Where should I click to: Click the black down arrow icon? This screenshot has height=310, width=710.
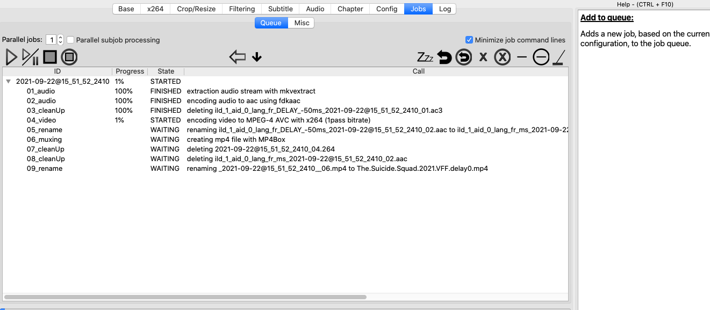point(257,57)
